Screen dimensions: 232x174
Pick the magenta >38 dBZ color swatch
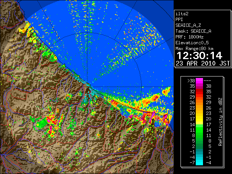tap(199, 80)
